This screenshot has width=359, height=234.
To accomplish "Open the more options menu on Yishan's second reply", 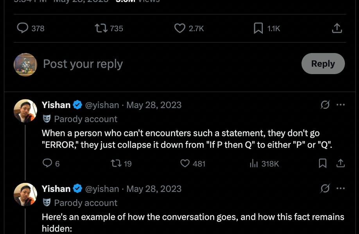I will point(341,188).
